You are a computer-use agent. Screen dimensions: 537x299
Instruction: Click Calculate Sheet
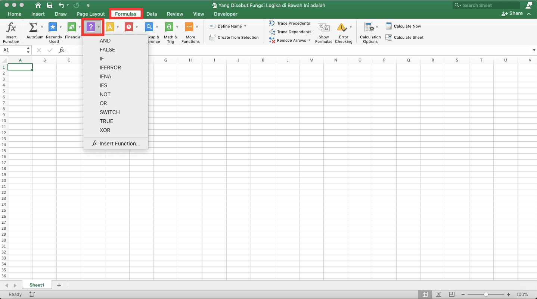(x=404, y=37)
